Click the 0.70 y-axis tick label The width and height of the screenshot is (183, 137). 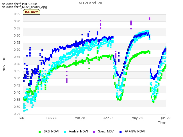coord(17,50)
